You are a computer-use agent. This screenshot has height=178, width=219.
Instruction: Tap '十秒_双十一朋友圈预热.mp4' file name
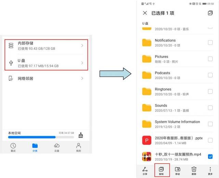(178, 154)
